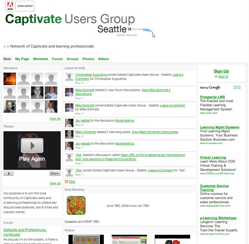This screenshot has height=244, width=249.
Task: Open the Videos tab
Action: [x=103, y=59]
